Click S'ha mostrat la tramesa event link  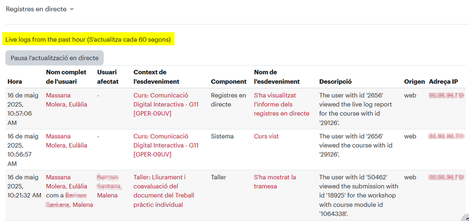pos(275,182)
